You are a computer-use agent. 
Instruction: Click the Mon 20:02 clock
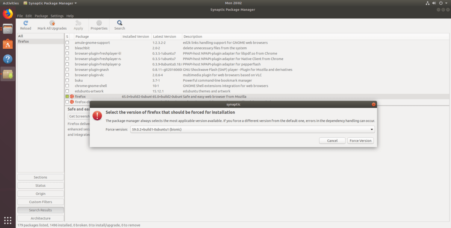coord(234,3)
